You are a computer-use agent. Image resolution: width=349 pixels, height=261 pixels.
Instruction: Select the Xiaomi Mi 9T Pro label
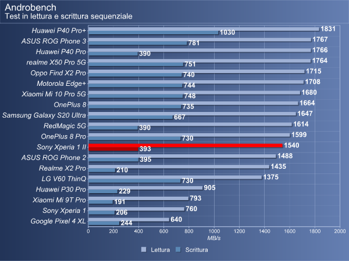tap(59, 200)
